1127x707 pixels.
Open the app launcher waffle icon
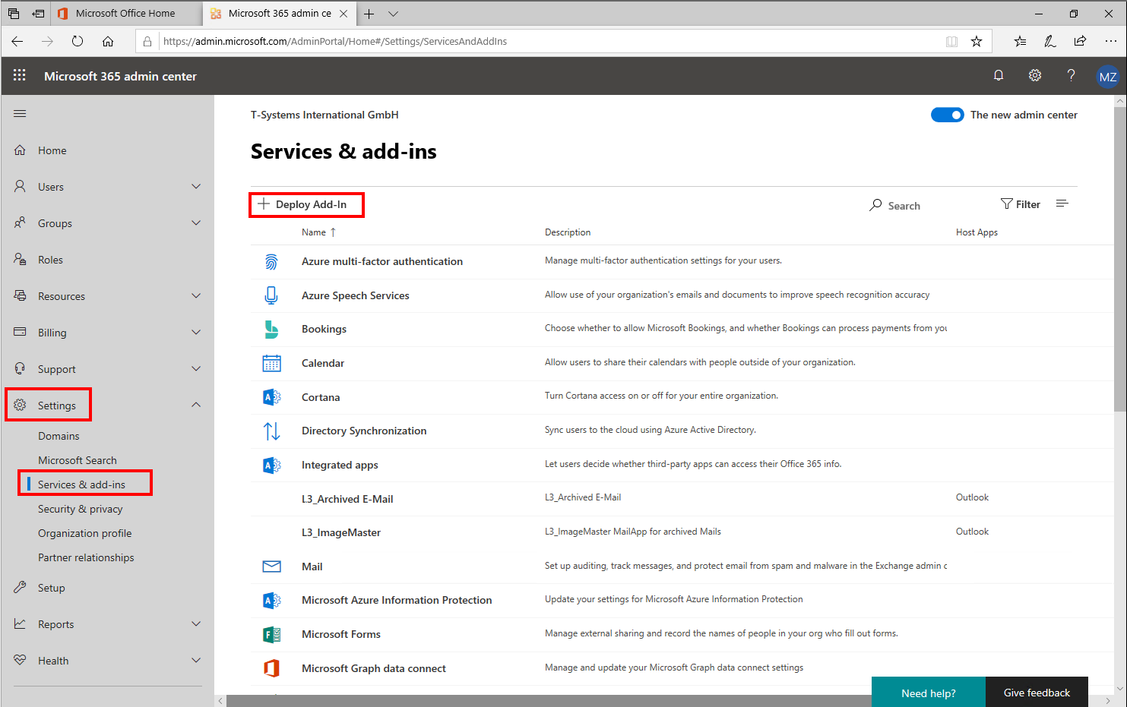tap(20, 75)
